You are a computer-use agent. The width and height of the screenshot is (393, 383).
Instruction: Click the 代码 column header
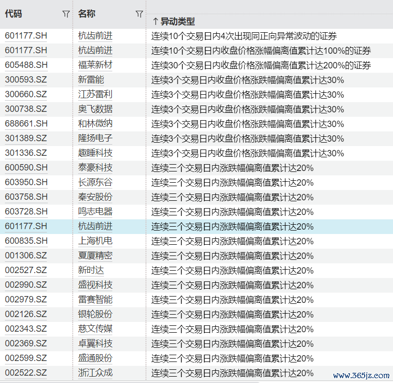click(x=14, y=14)
